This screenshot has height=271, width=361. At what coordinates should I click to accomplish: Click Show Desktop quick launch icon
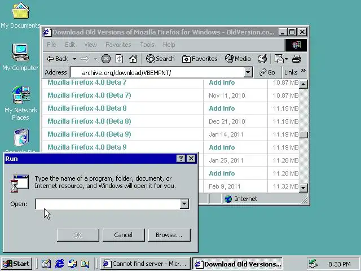(x=46, y=264)
